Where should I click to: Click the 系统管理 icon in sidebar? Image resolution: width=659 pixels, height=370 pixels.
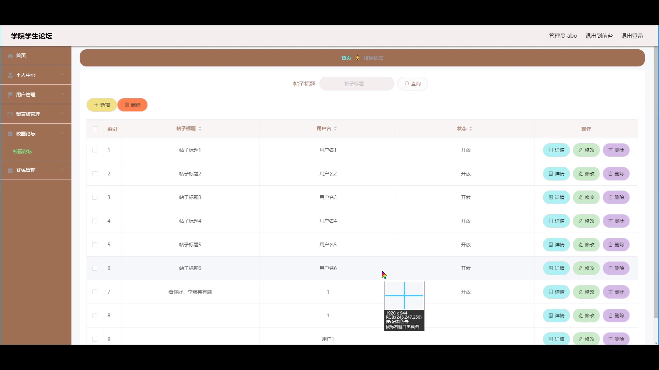tap(10, 170)
